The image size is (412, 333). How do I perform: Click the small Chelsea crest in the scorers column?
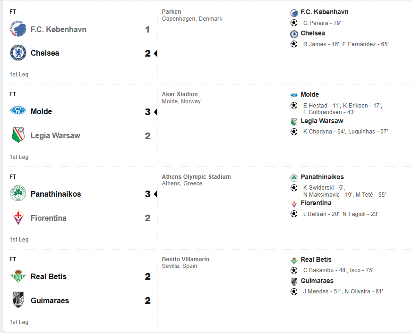(x=294, y=34)
